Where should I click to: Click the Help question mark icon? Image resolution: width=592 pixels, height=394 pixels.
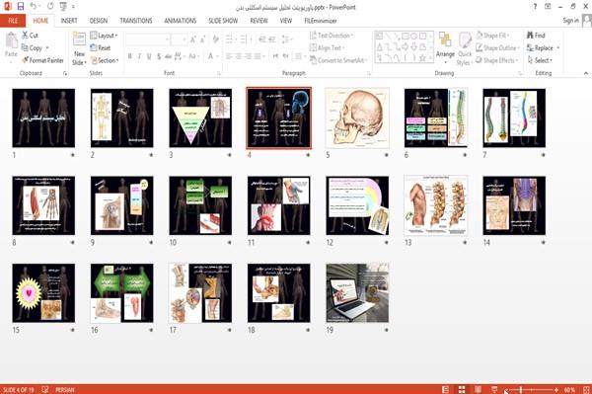[x=535, y=7]
